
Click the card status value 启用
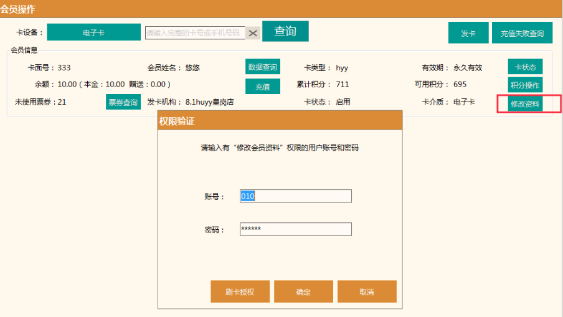point(343,102)
